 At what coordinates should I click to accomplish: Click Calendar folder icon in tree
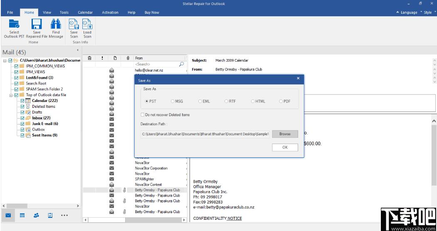[x=28, y=100]
